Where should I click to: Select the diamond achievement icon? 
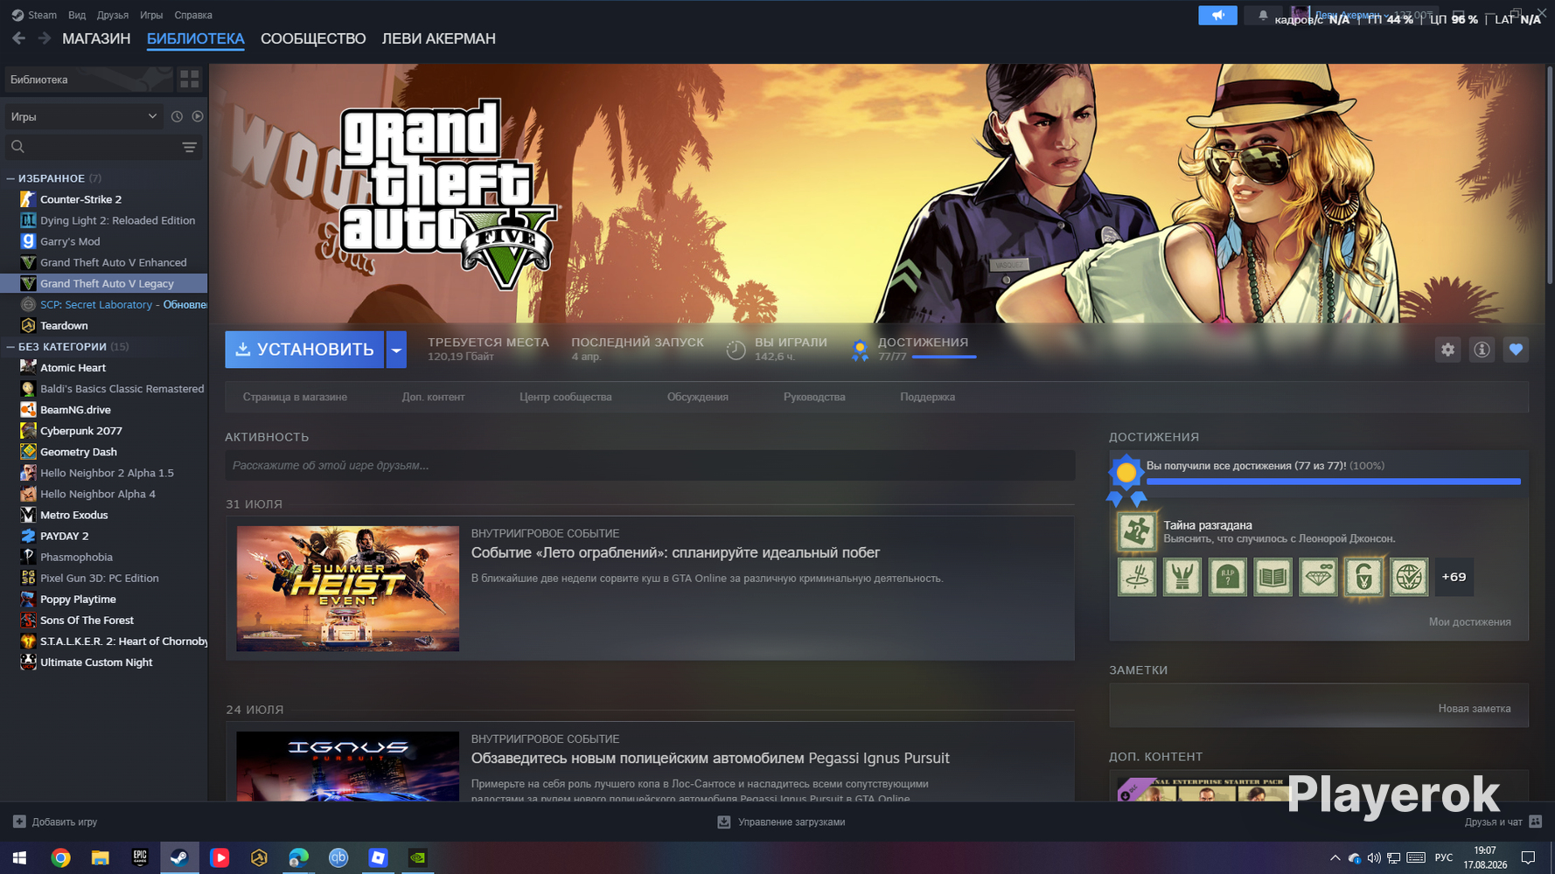coord(1318,577)
